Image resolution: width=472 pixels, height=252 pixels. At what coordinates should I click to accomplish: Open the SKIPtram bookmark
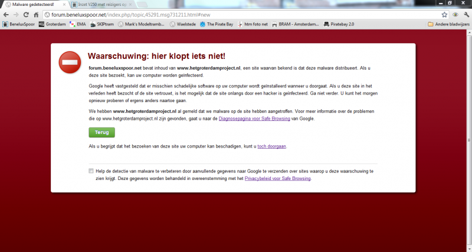(102, 24)
